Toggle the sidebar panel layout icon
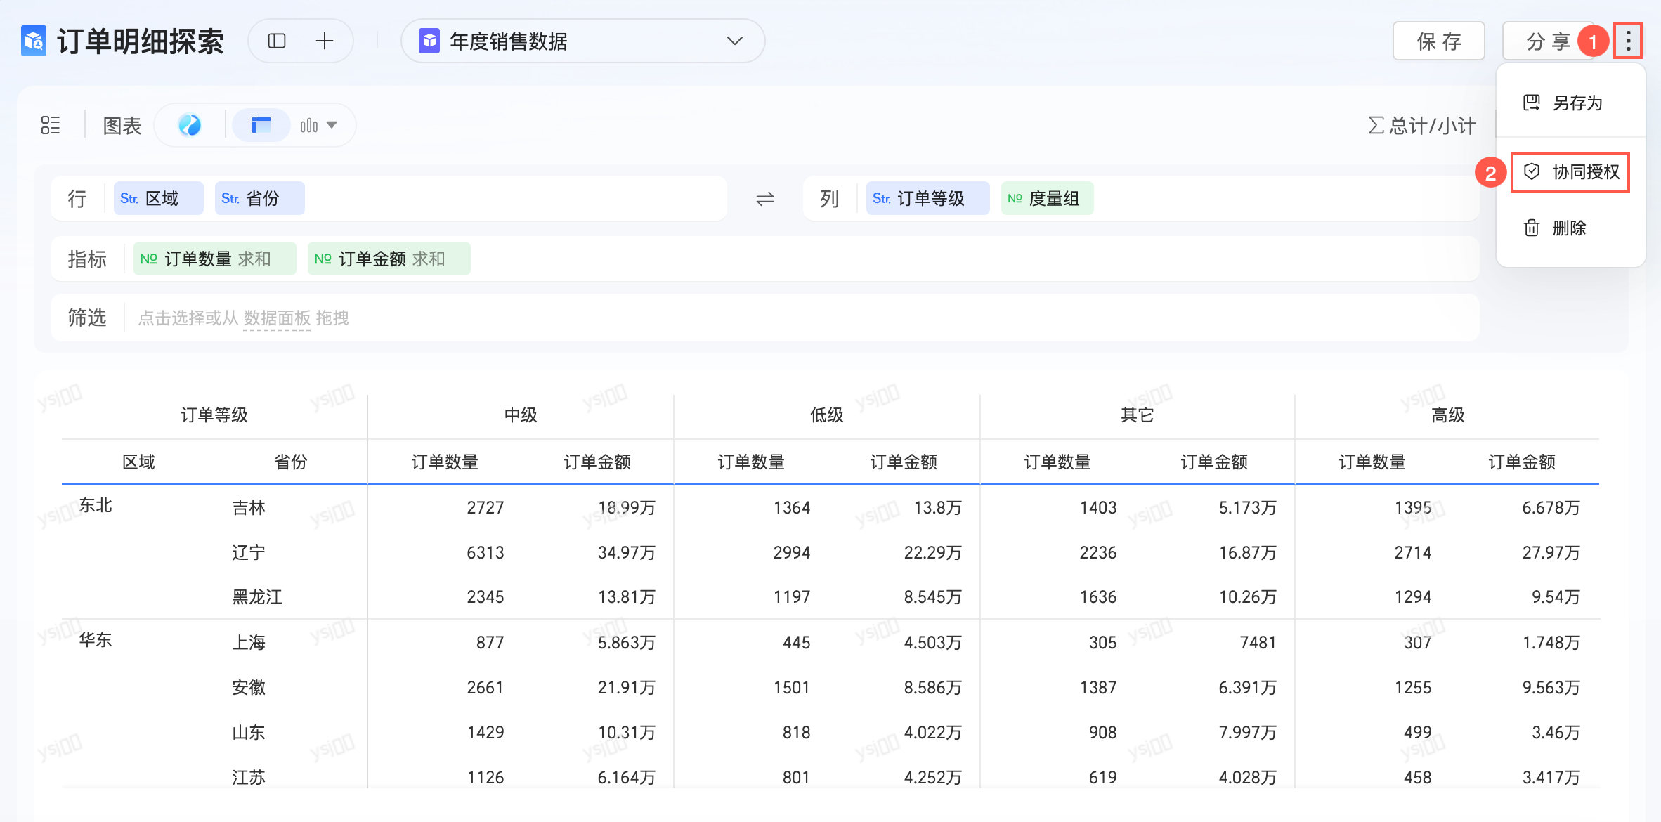This screenshot has width=1661, height=822. [277, 41]
